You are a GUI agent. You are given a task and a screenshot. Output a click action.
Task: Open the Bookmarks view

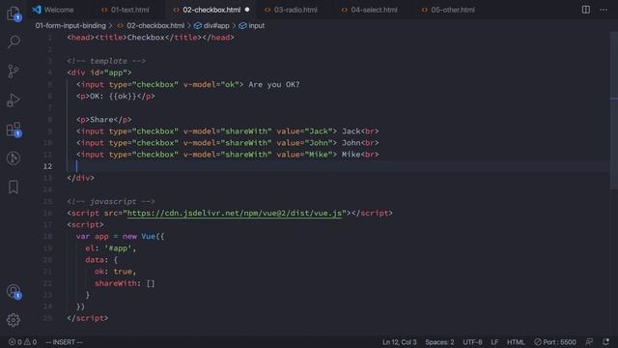14,187
